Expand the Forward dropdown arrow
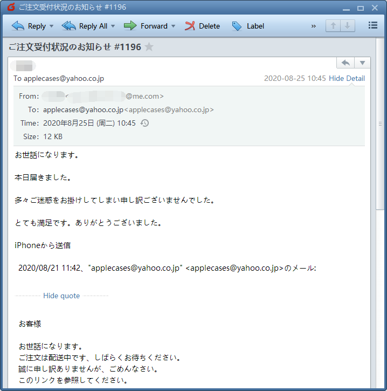The image size is (387, 391). [x=173, y=26]
